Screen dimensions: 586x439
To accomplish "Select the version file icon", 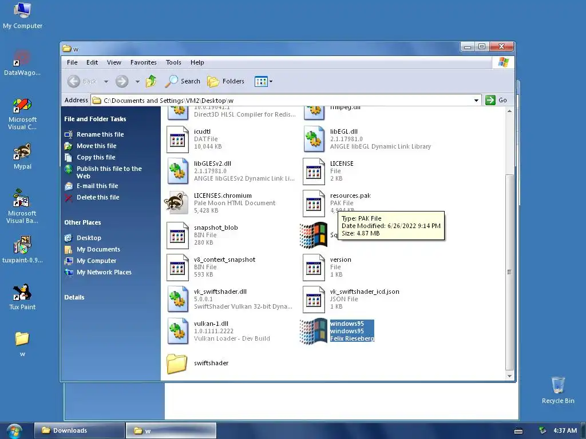I will (x=314, y=268).
